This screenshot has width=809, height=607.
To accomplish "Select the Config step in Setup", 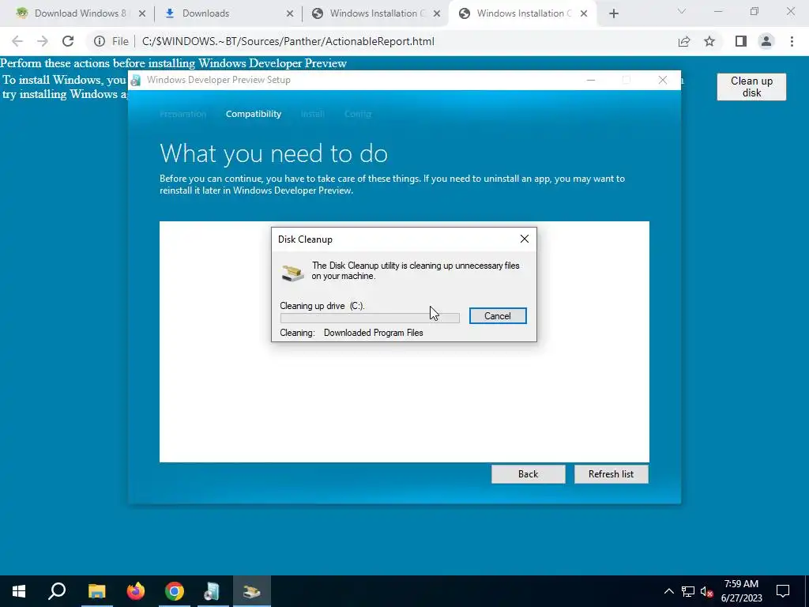I will (x=358, y=114).
